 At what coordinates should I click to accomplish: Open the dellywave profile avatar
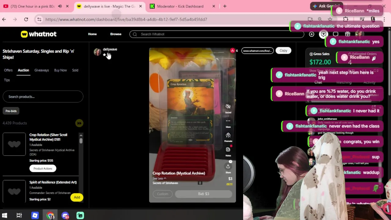coord(97,52)
